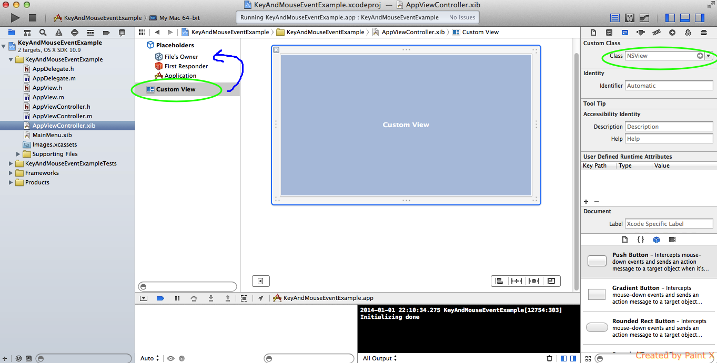
Task: Click the Identifier Automatic field
Action: pos(669,86)
